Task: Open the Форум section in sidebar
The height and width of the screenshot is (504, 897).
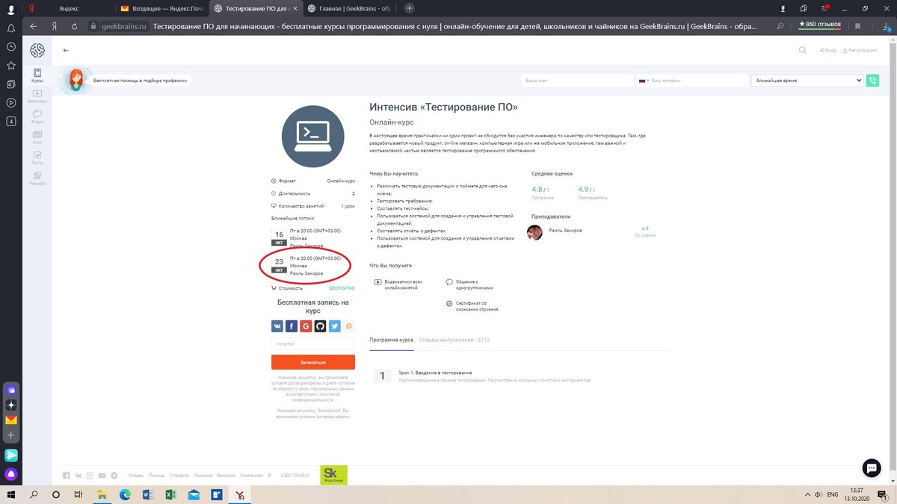Action: (37, 117)
